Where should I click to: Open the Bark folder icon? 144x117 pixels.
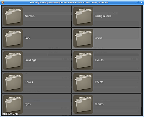(x=13, y=38)
